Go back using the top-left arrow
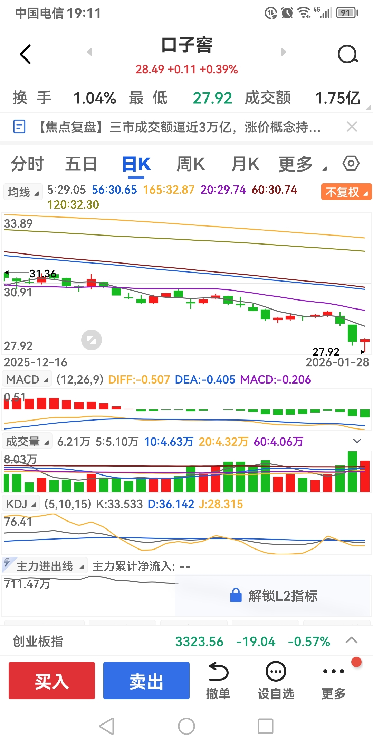The height and width of the screenshot is (747, 373). tap(25, 54)
